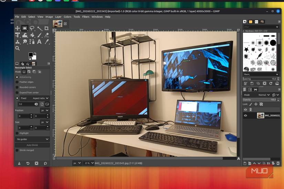This screenshot has width=284, height=189.
Task: Open the File menu
Action: [x=17, y=16]
